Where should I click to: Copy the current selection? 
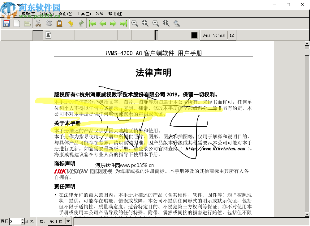[49, 23]
